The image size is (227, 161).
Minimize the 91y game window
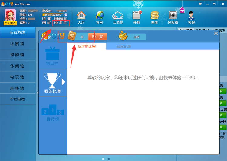pos(208,4)
